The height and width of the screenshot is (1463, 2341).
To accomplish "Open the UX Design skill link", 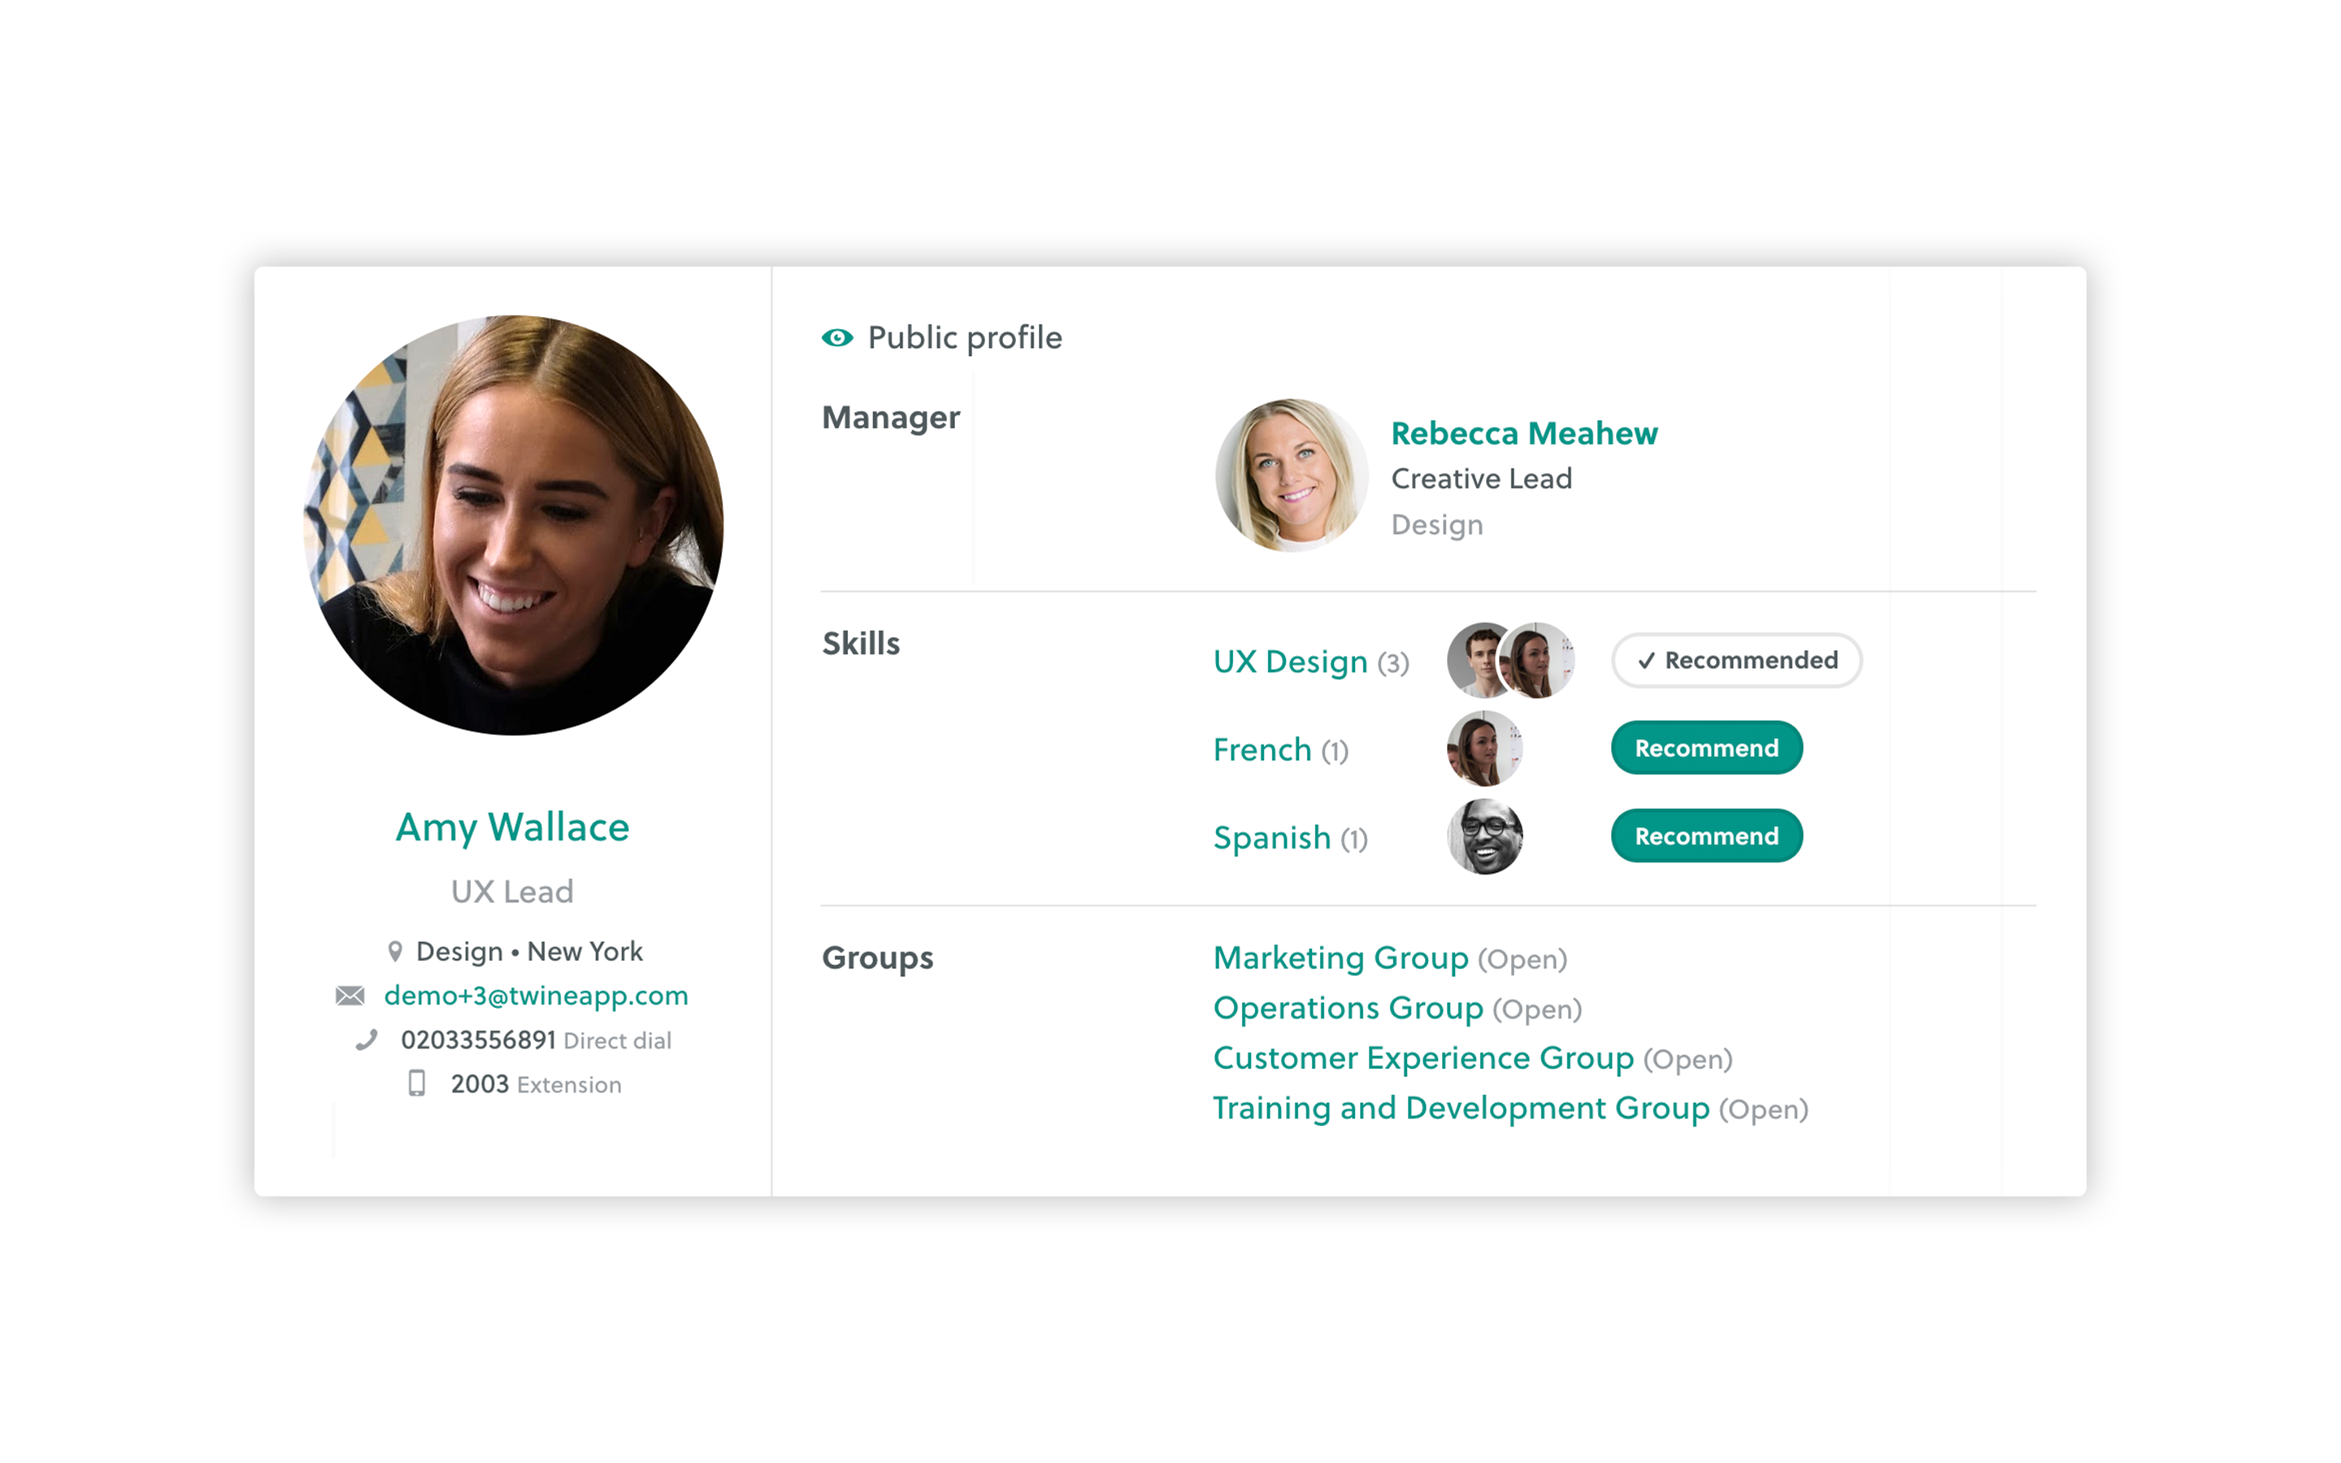I will pyautogui.click(x=1291, y=662).
